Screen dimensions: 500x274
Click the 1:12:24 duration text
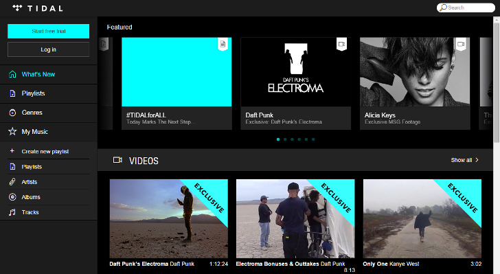pos(218,264)
